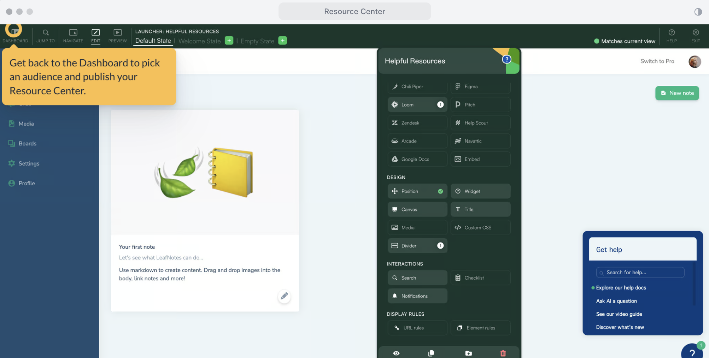The width and height of the screenshot is (709, 358).
Task: Exit the builder via Exit icon
Action: tap(696, 36)
